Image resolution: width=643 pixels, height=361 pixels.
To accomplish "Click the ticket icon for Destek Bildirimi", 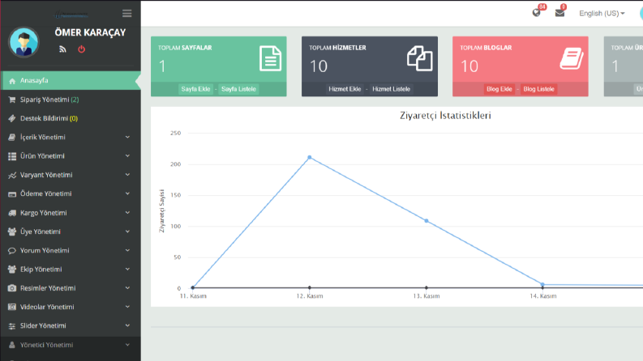I will click(x=12, y=118).
